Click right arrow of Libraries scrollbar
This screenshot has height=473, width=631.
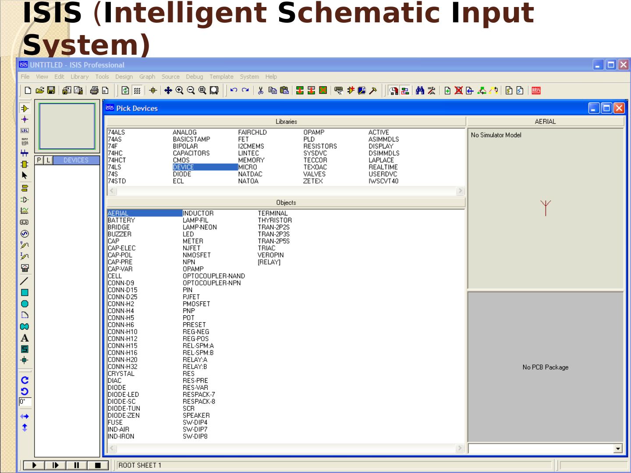point(460,191)
